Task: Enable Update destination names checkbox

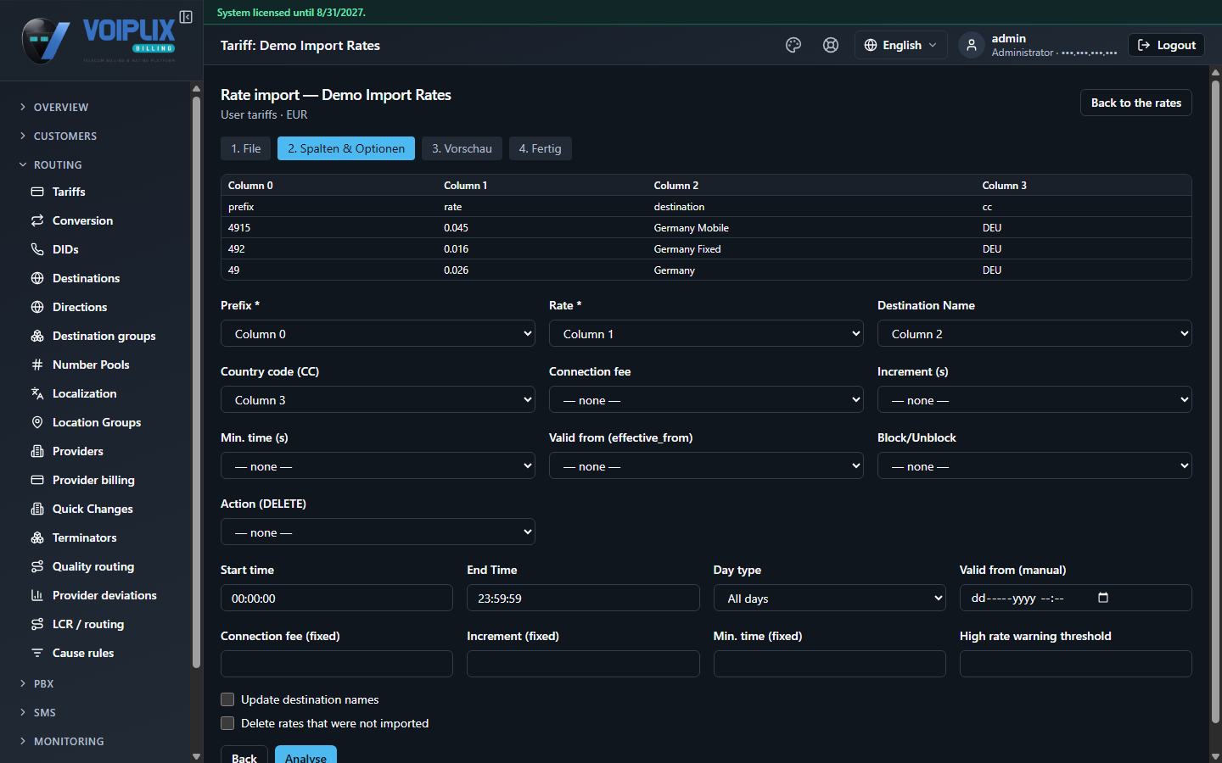Action: pyautogui.click(x=227, y=699)
